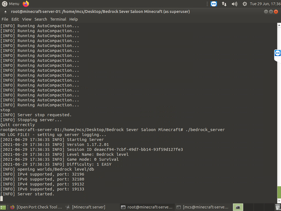The image size is (281, 211).
Task: Open the File menu
Action: click(x=5, y=19)
